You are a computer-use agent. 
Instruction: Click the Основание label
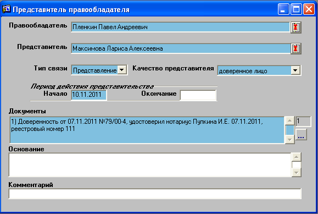[x=26, y=149]
